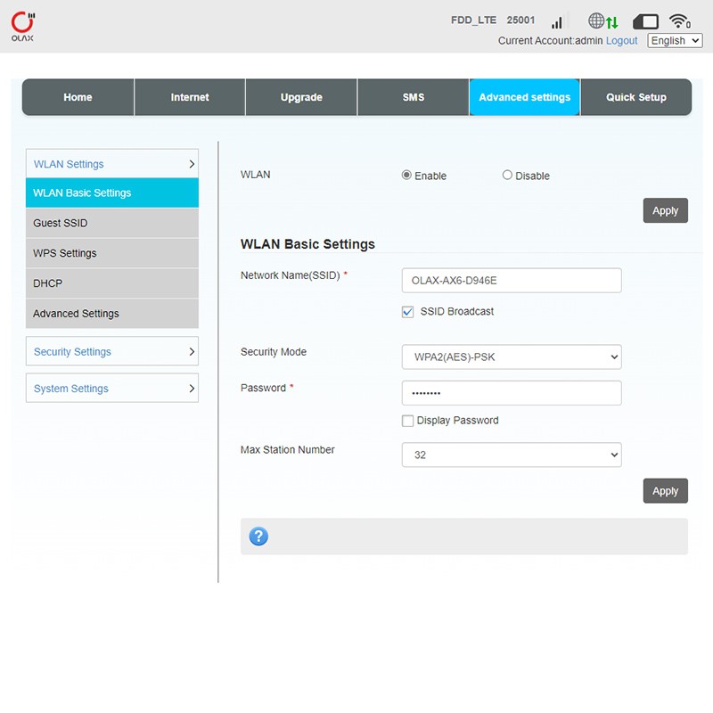713x713 pixels.
Task: Click the Wi-Fi connected devices icon
Action: coord(680,21)
